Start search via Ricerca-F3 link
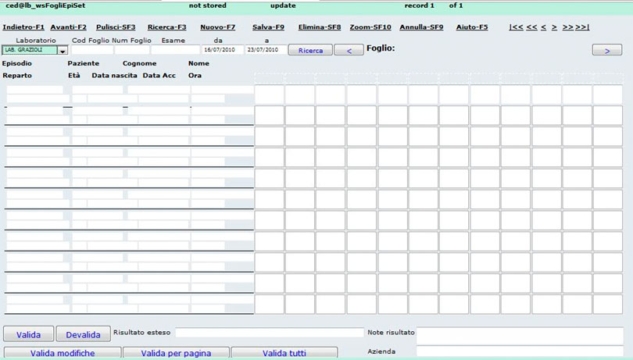The image size is (633, 360). (166, 27)
